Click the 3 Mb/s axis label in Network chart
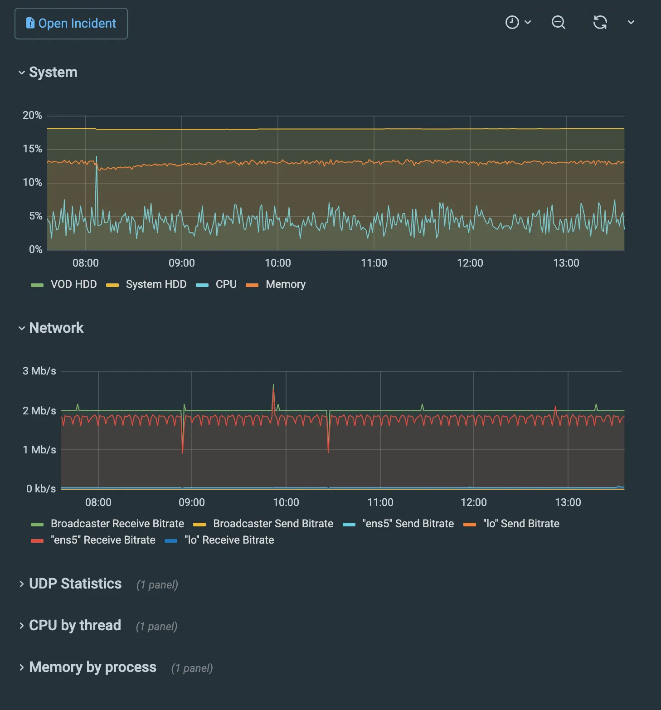Image resolution: width=661 pixels, height=710 pixels. point(39,371)
